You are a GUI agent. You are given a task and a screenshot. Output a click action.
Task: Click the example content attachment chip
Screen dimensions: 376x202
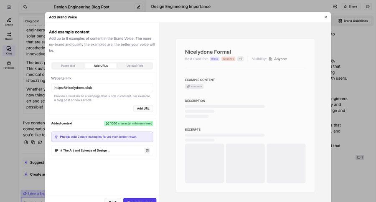(194, 86)
